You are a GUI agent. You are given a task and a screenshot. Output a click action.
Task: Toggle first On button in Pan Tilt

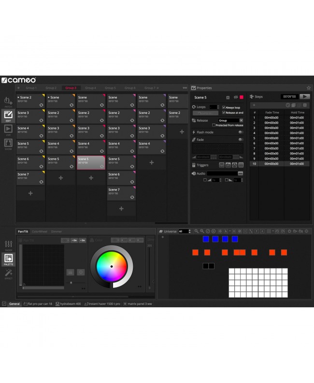74,240
